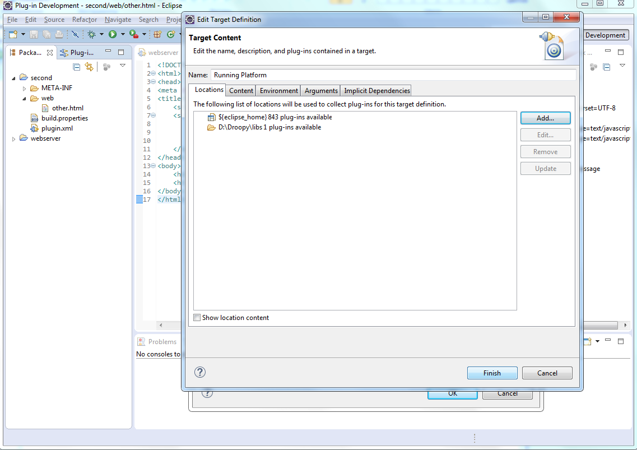Maximize the Package Explorer view
This screenshot has width=637, height=450.
121,52
